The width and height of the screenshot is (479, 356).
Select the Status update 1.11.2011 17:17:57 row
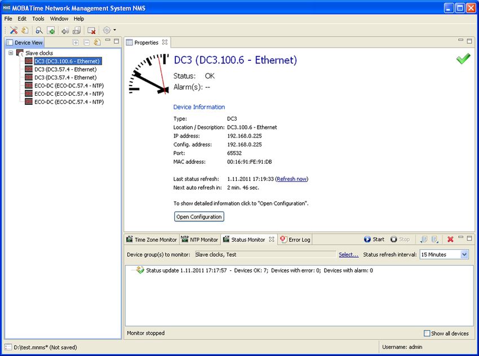(x=259, y=270)
